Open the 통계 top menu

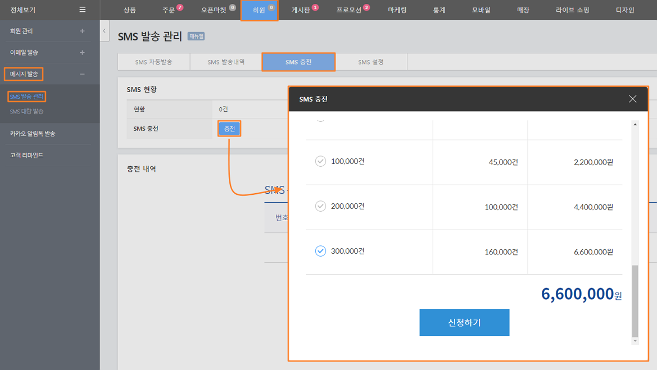439,10
